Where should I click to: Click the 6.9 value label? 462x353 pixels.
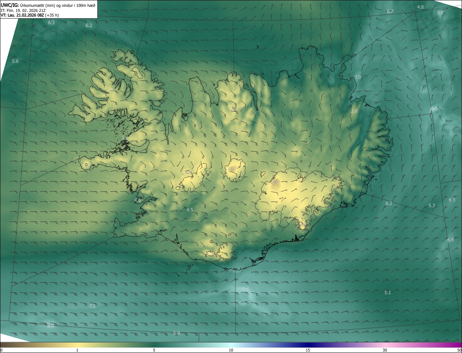point(176,333)
